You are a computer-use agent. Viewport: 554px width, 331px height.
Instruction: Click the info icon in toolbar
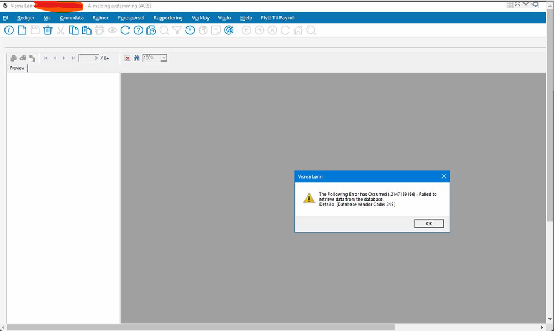[x=9, y=30]
